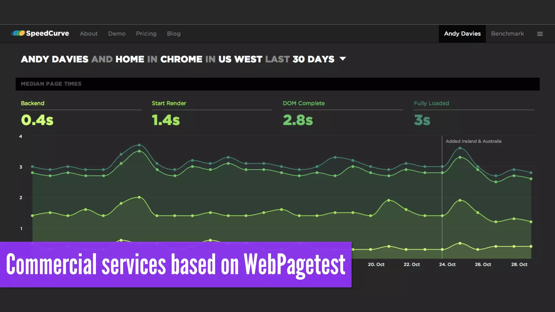Screen dimensions: 555x312
Task: Click the 3s Fully Loaded value
Action: pos(422,120)
